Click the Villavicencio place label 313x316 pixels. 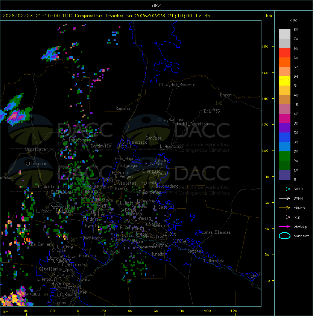click(x=76, y=140)
